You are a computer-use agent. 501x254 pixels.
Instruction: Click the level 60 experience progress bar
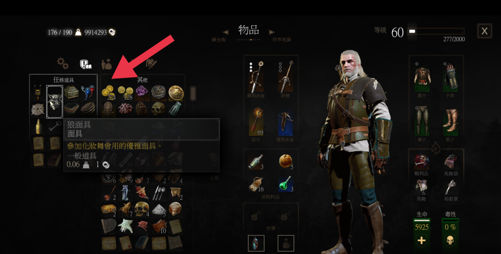pos(436,31)
